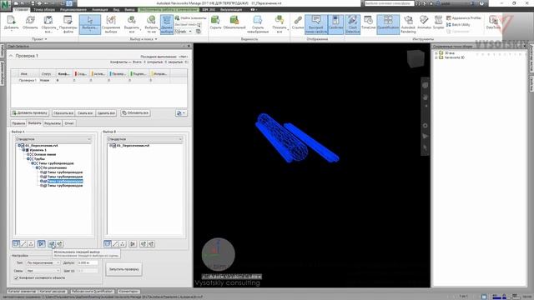Open the Тип По пересечению dropdown

click(x=43, y=263)
